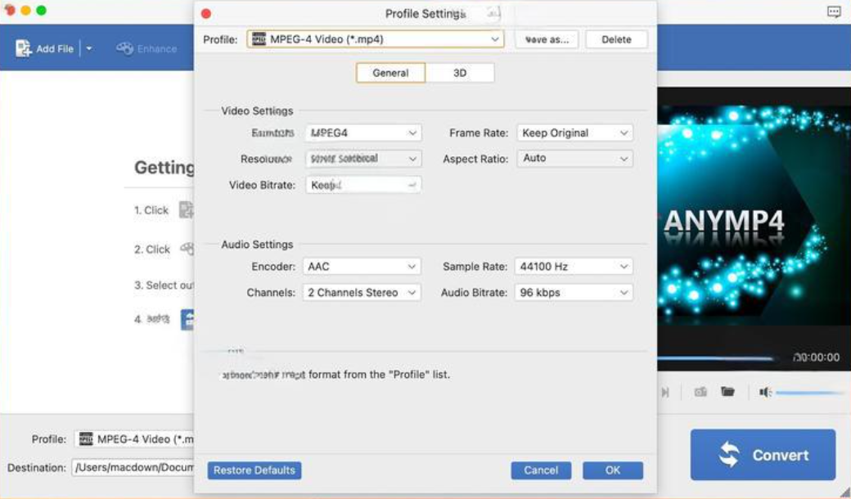Open the Add File dropdown arrow
Viewport: 851px width, 499px height.
click(x=89, y=49)
